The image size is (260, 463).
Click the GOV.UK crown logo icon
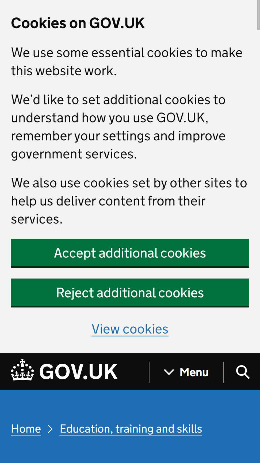tap(22, 370)
